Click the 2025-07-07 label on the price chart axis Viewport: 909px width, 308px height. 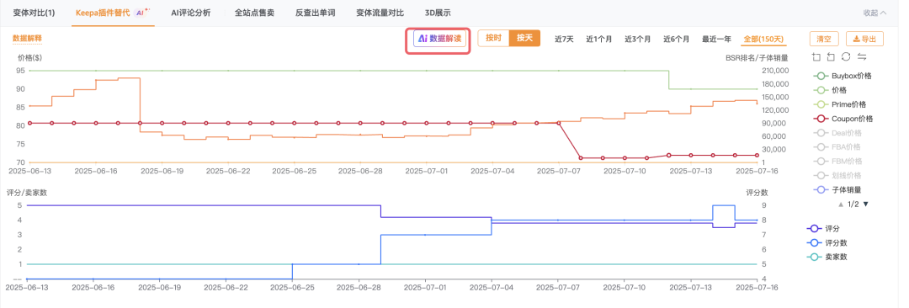(x=558, y=171)
